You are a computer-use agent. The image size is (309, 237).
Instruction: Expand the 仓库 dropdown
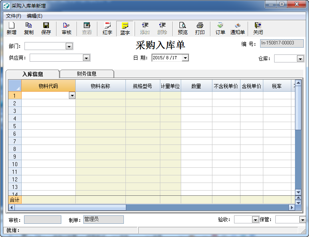coord(300,59)
